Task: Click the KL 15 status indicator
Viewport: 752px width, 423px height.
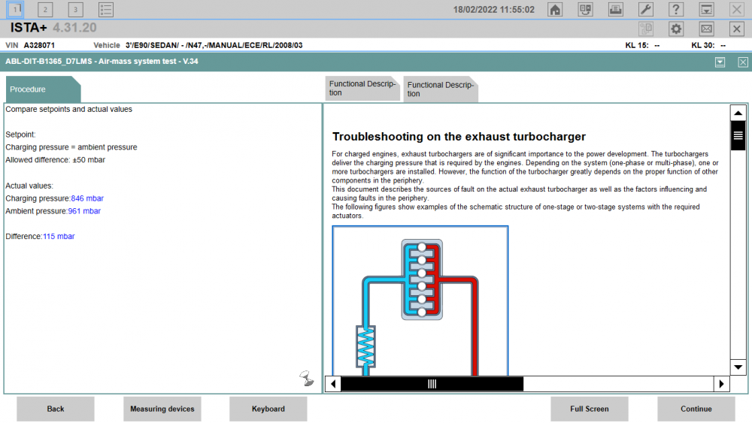Action: coord(643,45)
